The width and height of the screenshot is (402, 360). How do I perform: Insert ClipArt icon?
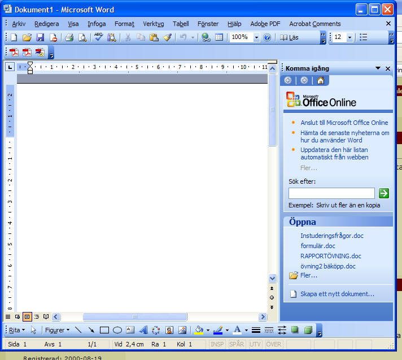pos(169,330)
